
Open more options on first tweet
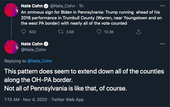pyautogui.click(x=162, y=6)
